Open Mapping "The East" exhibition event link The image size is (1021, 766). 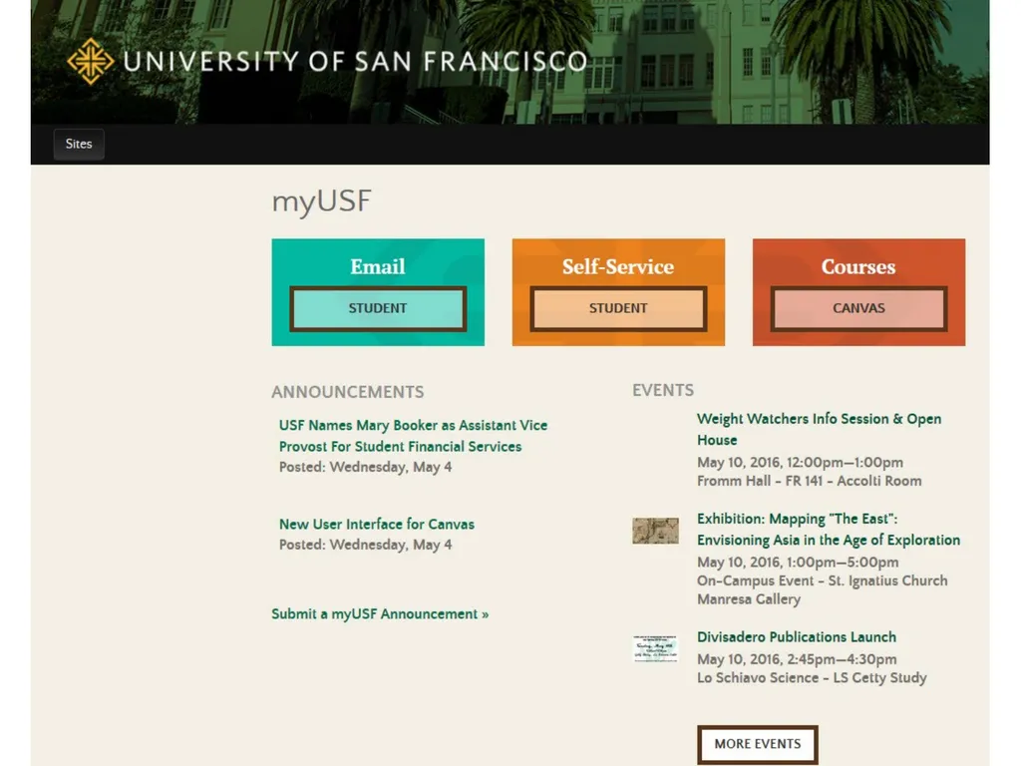coord(829,530)
